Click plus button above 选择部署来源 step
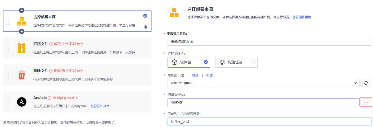Viewport: 373px width, 127px height. 22,10
